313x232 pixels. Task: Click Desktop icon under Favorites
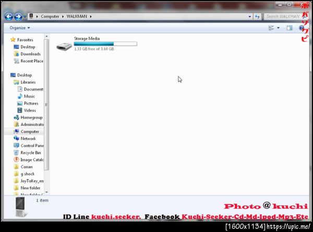coord(16,47)
